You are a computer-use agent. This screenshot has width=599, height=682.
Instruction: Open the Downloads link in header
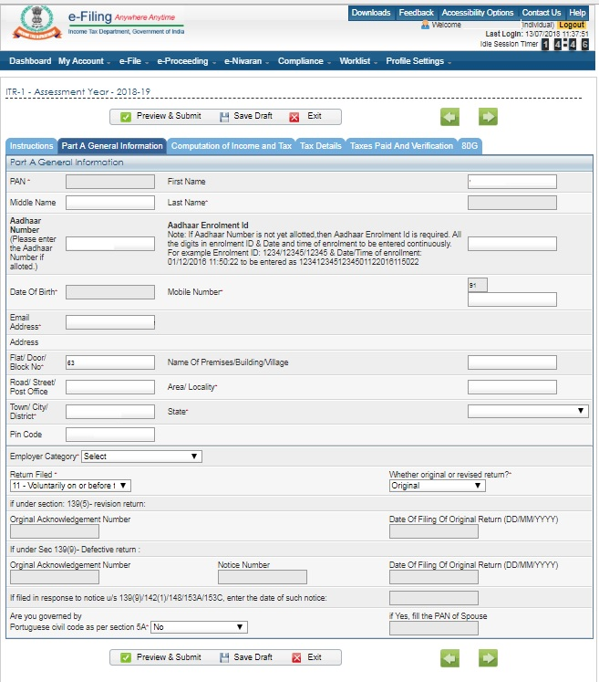[x=370, y=13]
